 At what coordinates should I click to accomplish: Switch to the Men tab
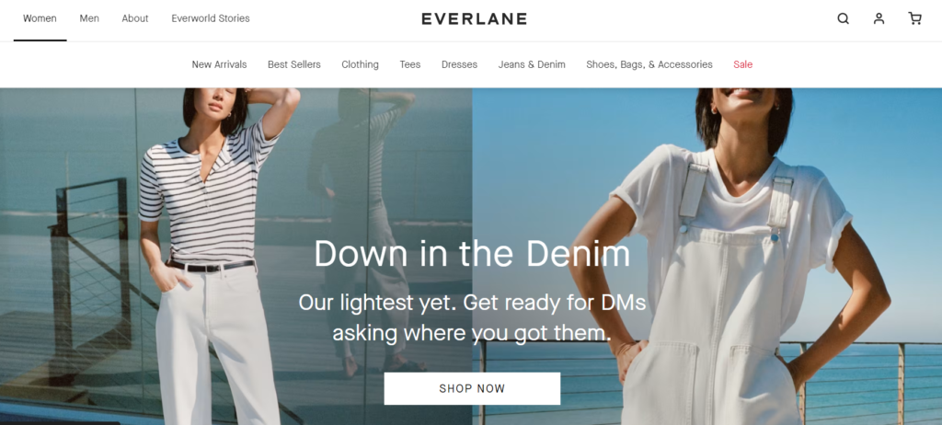coord(89,18)
